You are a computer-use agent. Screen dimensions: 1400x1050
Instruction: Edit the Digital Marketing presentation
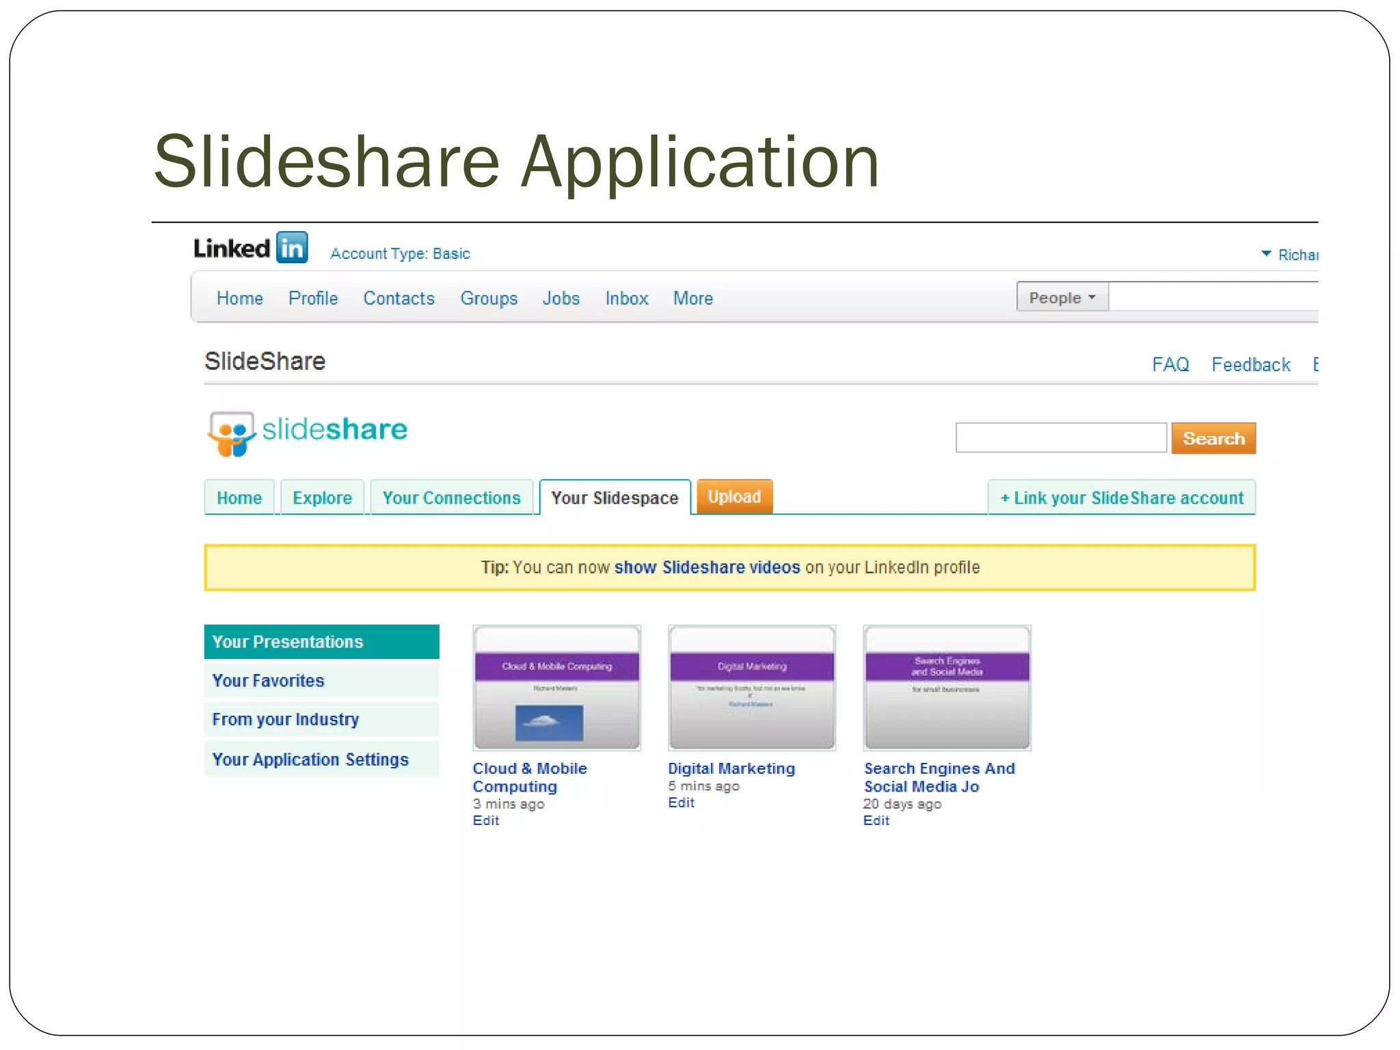click(681, 803)
